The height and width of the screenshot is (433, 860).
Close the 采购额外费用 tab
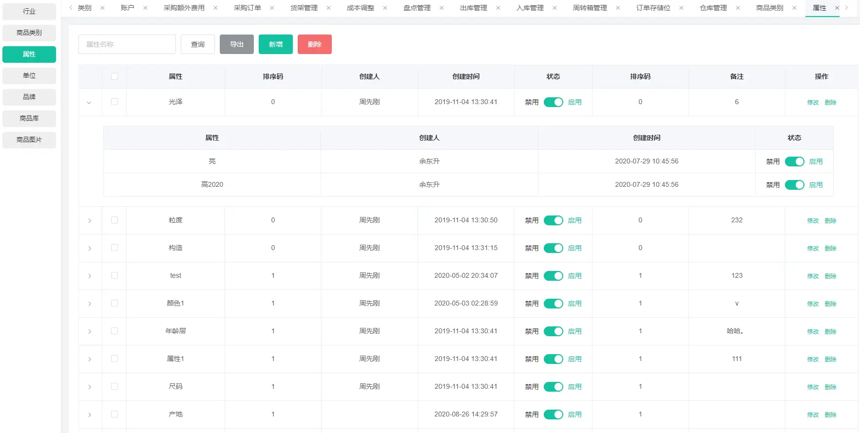(x=215, y=8)
